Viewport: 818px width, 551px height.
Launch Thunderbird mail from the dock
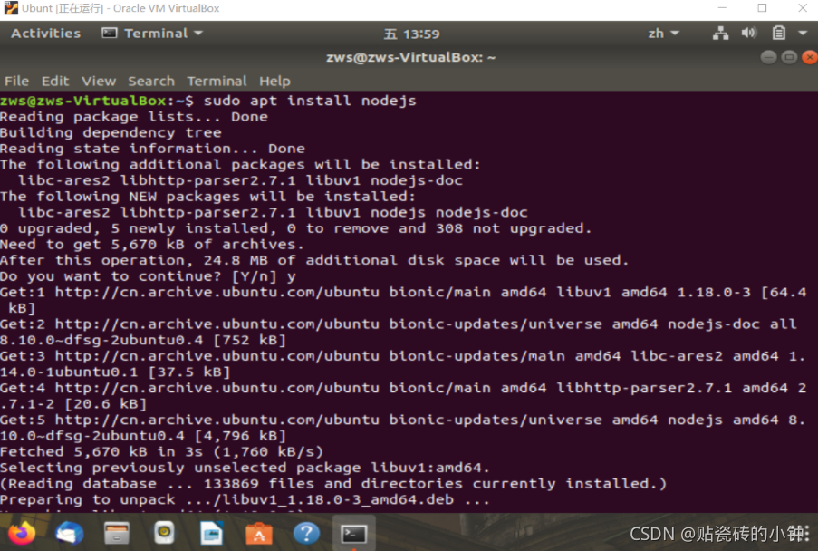70,533
